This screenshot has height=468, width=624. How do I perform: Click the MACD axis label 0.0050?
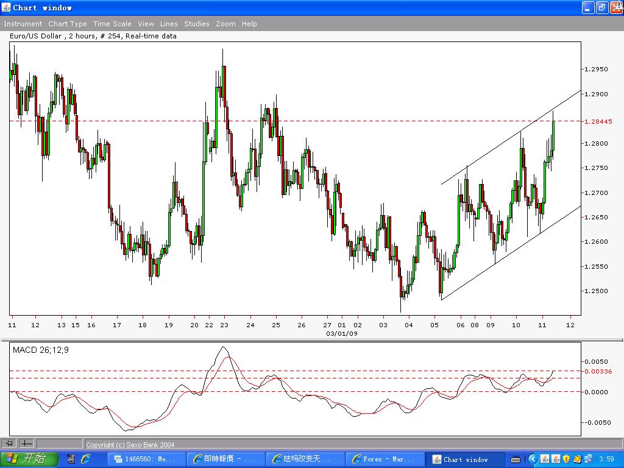coord(596,362)
